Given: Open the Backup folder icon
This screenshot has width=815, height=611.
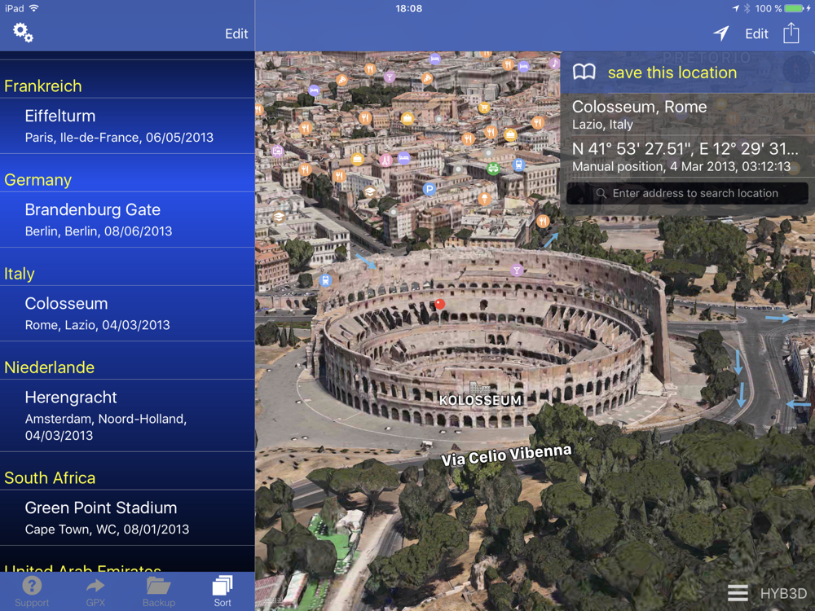Looking at the screenshot, I should tap(159, 586).
